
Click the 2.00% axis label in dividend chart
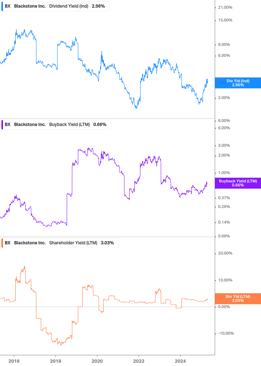[224, 98]
